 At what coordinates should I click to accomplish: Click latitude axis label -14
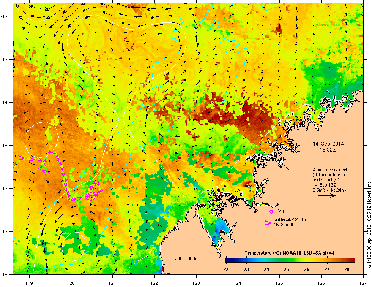point(5,103)
